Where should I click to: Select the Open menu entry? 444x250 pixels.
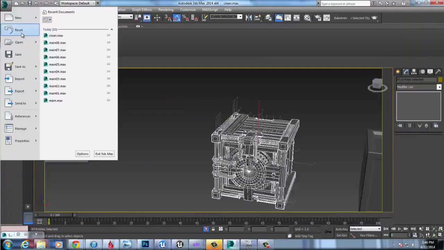tap(20, 42)
